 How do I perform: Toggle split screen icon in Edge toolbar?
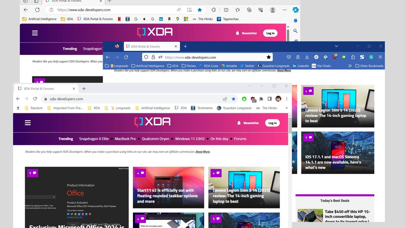[x=226, y=10]
